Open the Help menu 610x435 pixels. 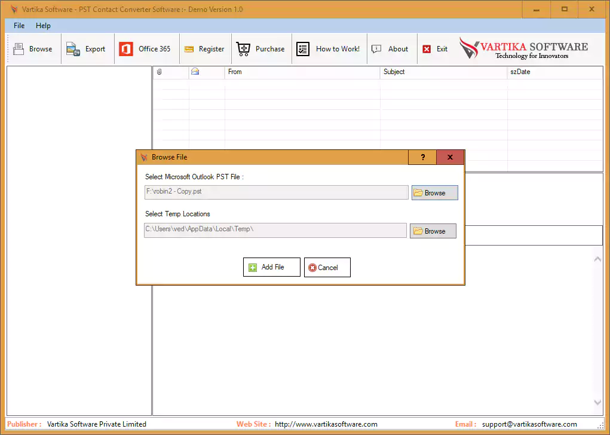(43, 26)
